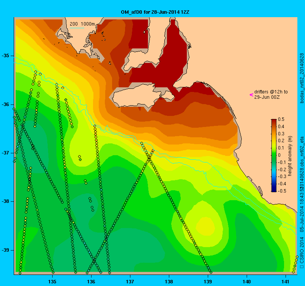This screenshot has width=305, height=286.
Task: Click the crossing of altimeter tracks near 137.5, -37
Action: coord(149,158)
